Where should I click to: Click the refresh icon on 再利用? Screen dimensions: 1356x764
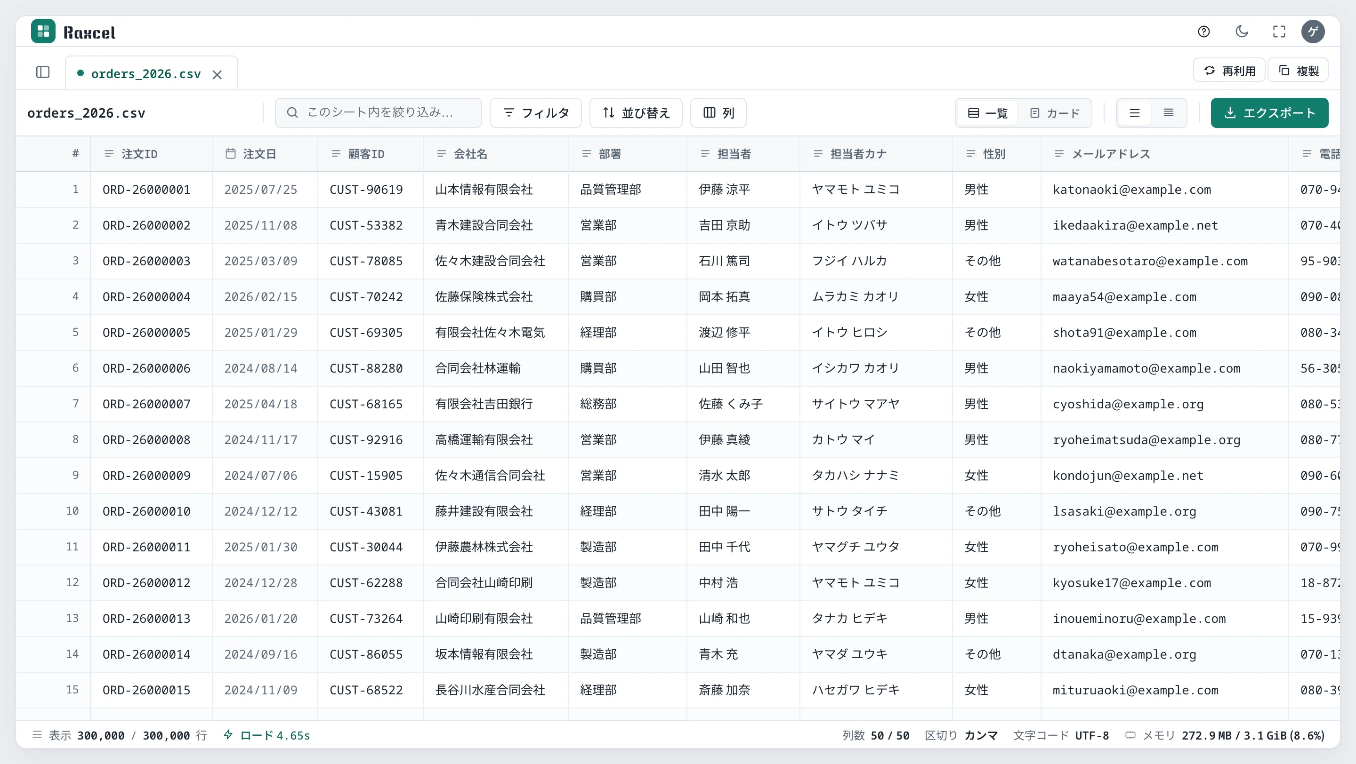click(1210, 71)
